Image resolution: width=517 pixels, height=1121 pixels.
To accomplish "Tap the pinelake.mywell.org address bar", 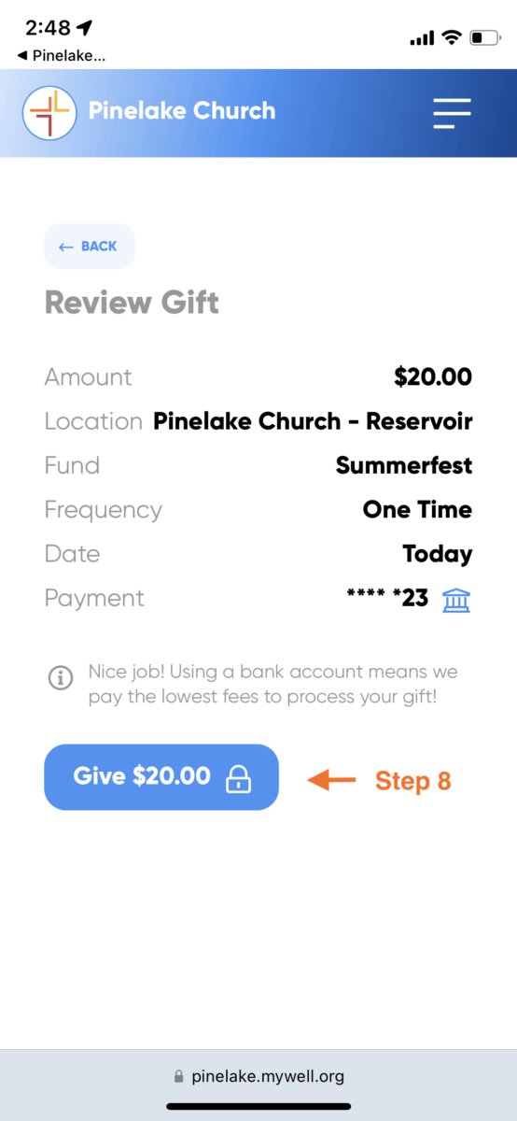I will pyautogui.click(x=258, y=1077).
